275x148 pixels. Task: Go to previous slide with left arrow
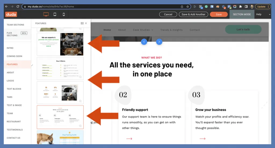pos(144,42)
